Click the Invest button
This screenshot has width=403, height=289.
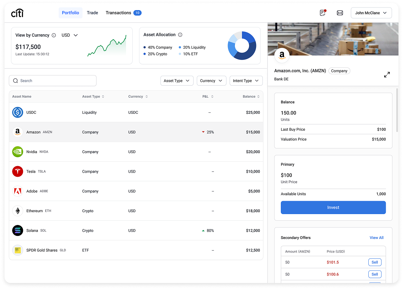(x=333, y=207)
